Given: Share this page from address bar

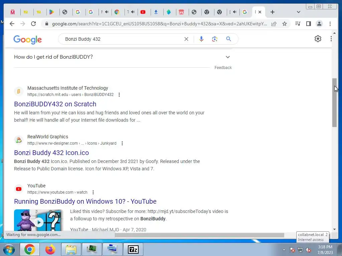Looking at the screenshot, I should pos(274,24).
